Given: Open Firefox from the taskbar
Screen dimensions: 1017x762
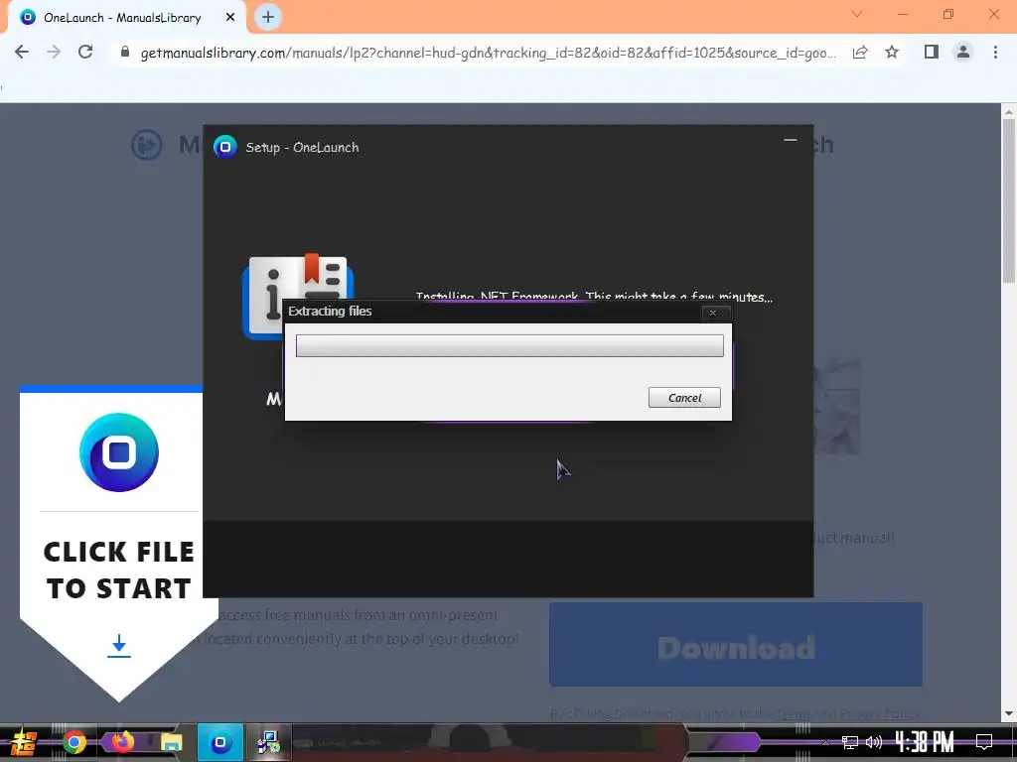Looking at the screenshot, I should click(122, 742).
